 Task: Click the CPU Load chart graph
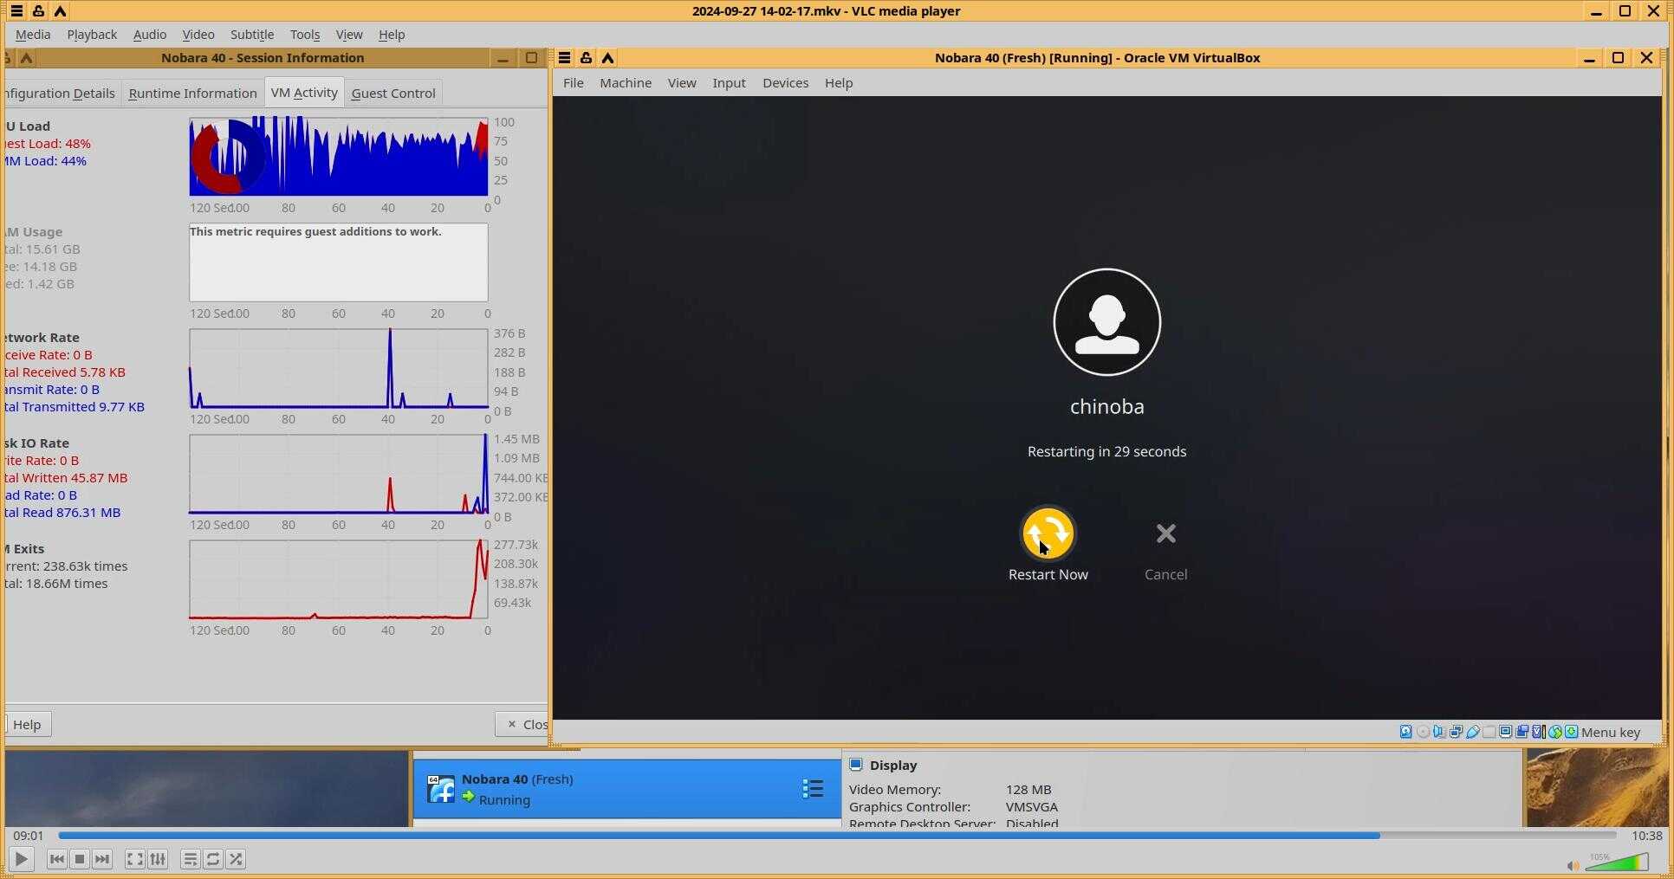click(x=339, y=157)
